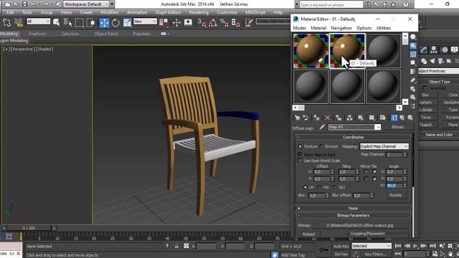Open Select by Name tool
Viewport: 459px width, 258px height.
67,22
